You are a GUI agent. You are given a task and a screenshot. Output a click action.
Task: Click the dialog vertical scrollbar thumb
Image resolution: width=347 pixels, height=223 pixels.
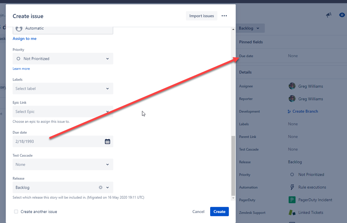pos(233,166)
